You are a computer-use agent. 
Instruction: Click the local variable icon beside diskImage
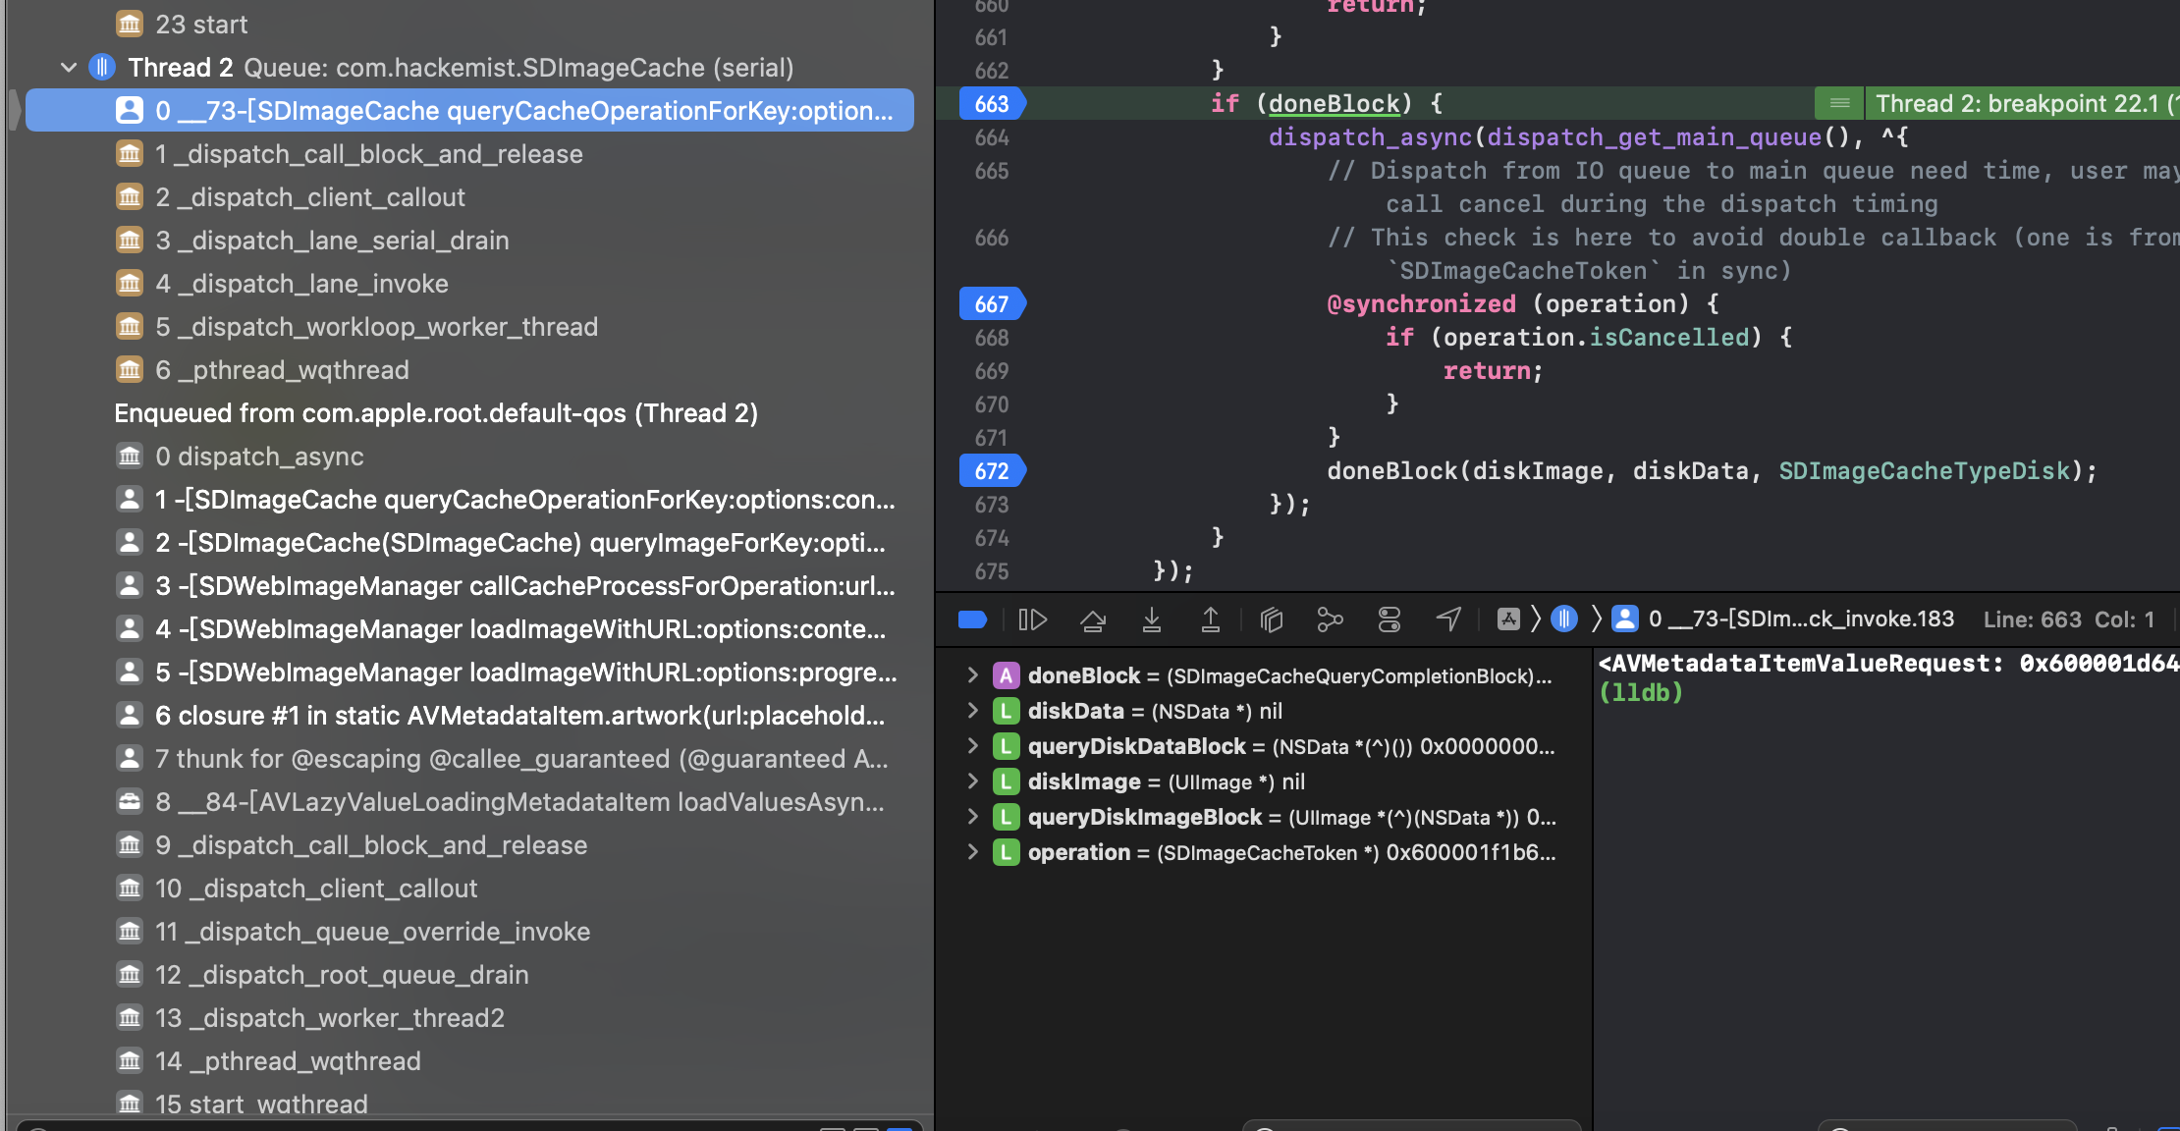[x=1006, y=781]
